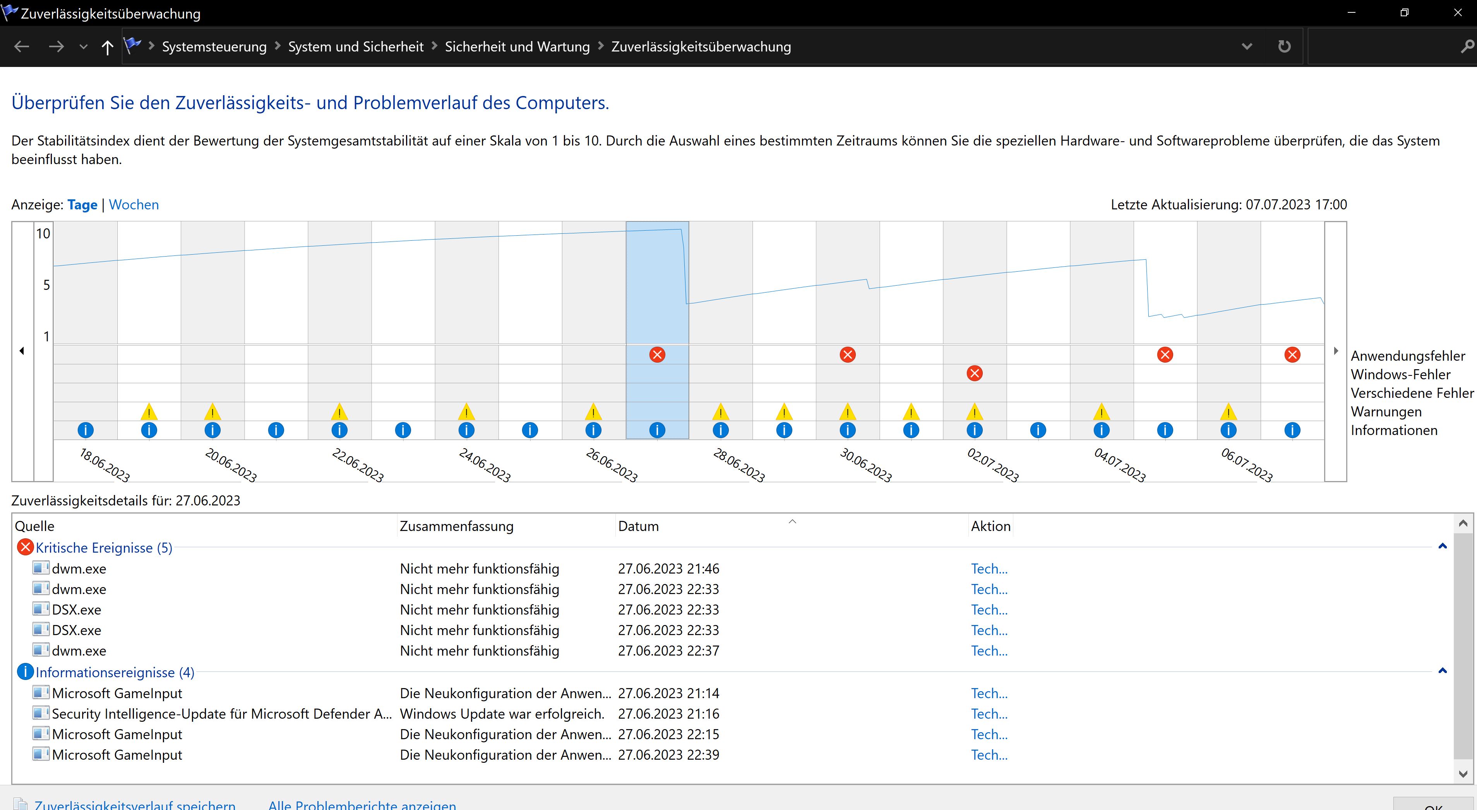This screenshot has height=810, width=1477.
Task: Open Alle Problemberichte anzeigen link
Action: click(x=362, y=804)
